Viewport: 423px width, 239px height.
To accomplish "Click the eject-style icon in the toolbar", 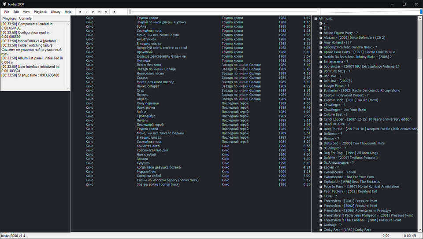I will point(115,12).
